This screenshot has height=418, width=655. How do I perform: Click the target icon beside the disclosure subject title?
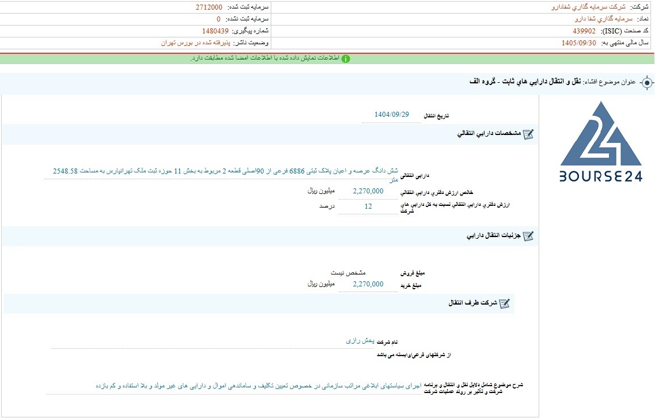pyautogui.click(x=646, y=83)
